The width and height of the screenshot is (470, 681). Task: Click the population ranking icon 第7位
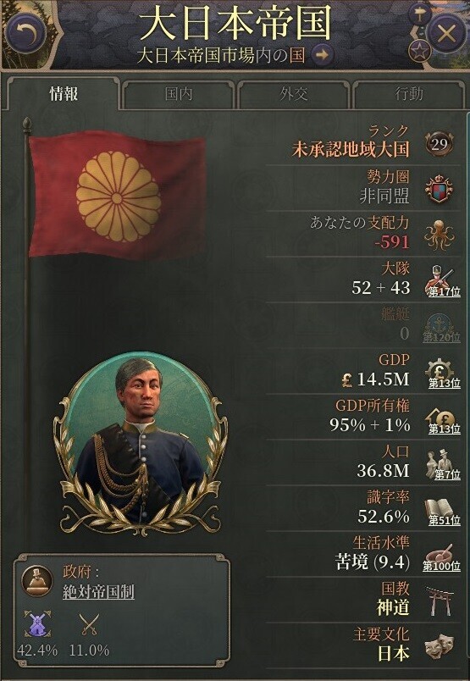[x=442, y=465]
